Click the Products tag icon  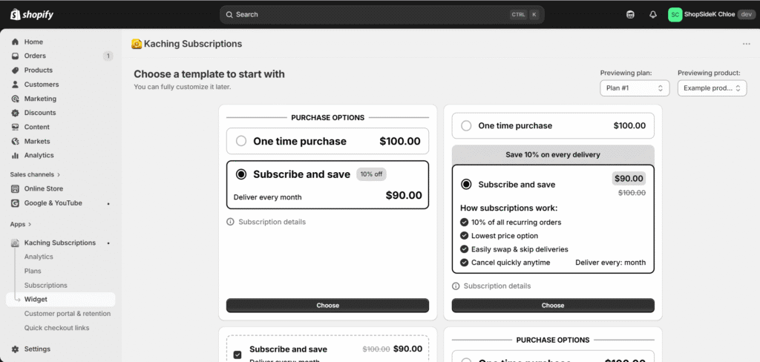(x=15, y=70)
